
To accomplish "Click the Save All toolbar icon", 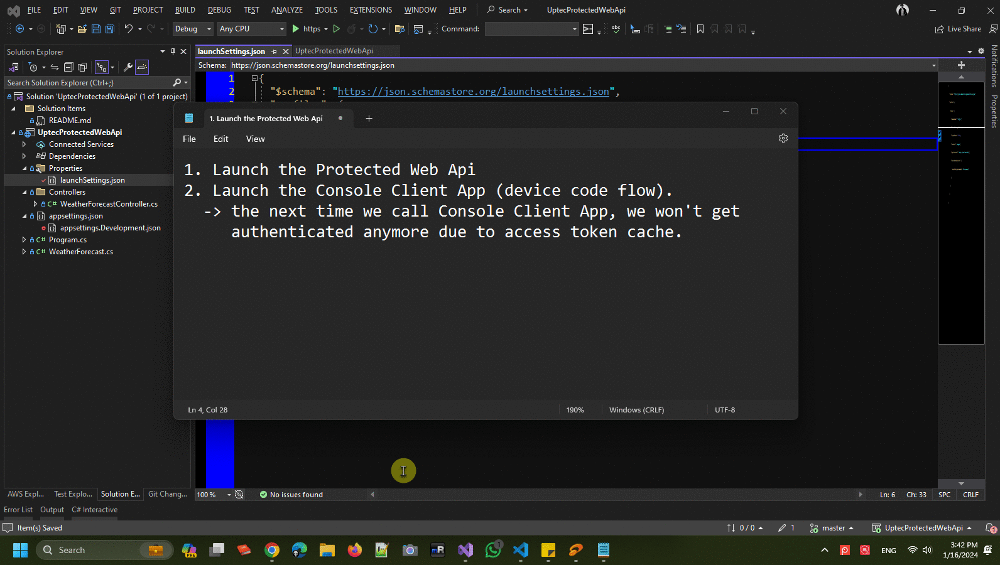I will [110, 29].
